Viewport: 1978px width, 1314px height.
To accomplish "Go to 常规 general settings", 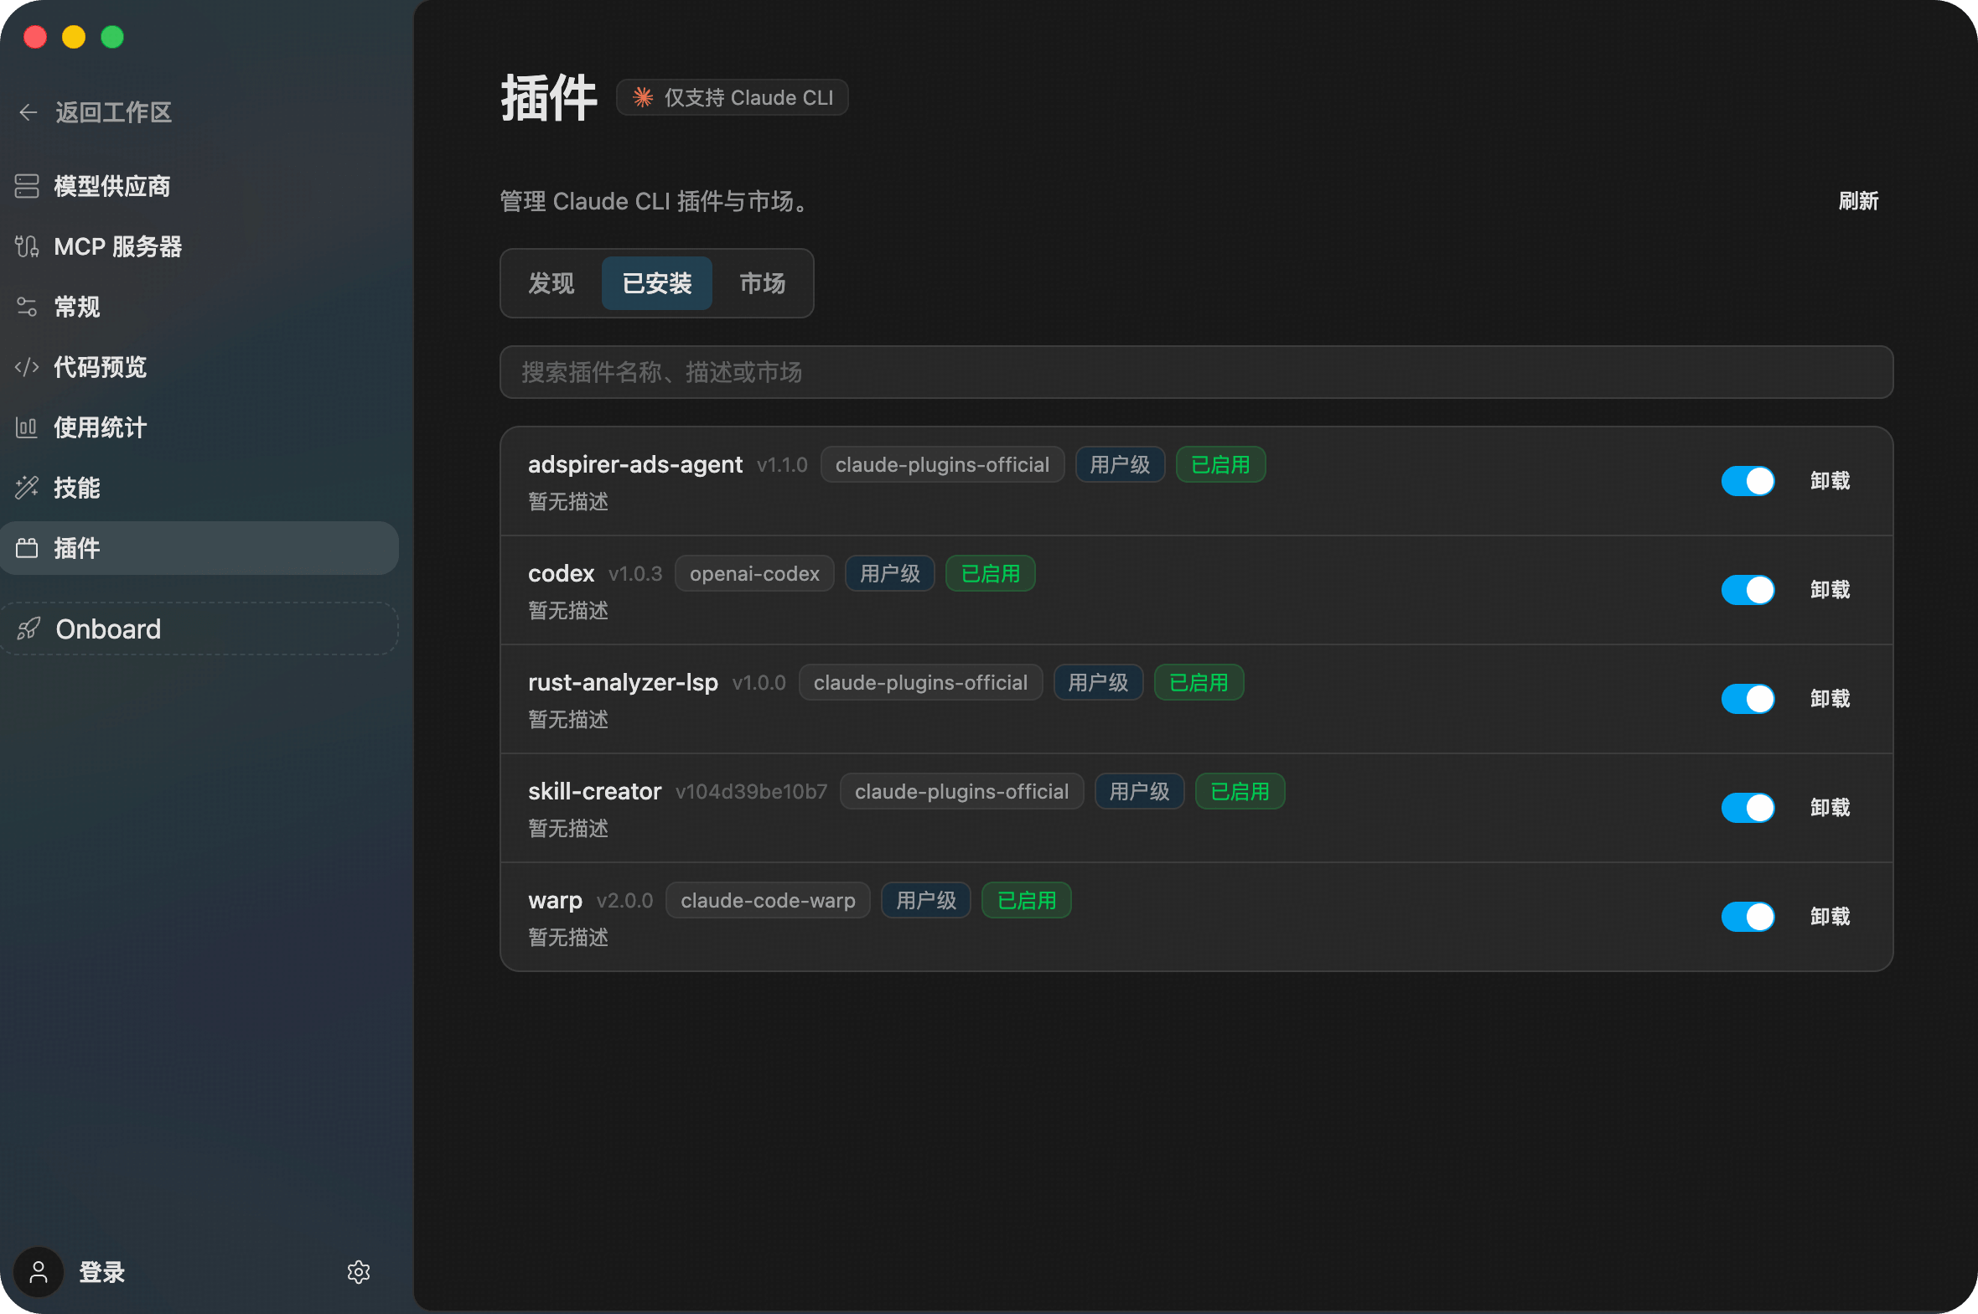I will [76, 307].
